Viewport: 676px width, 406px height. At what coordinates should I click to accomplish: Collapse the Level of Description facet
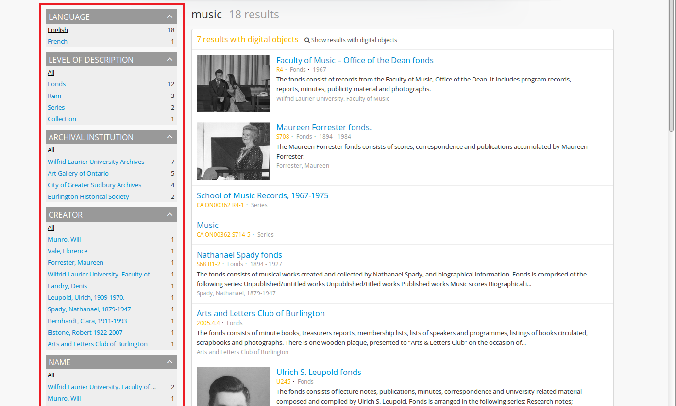(169, 60)
